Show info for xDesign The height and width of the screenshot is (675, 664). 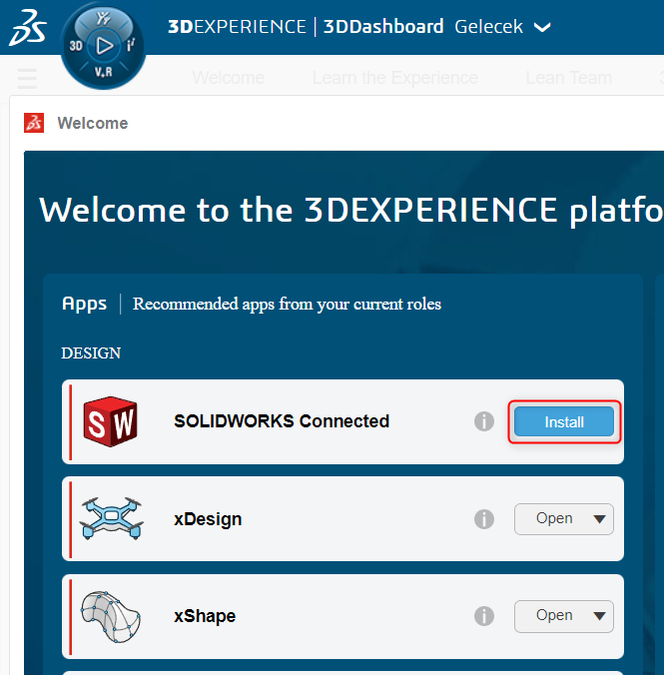(x=484, y=519)
